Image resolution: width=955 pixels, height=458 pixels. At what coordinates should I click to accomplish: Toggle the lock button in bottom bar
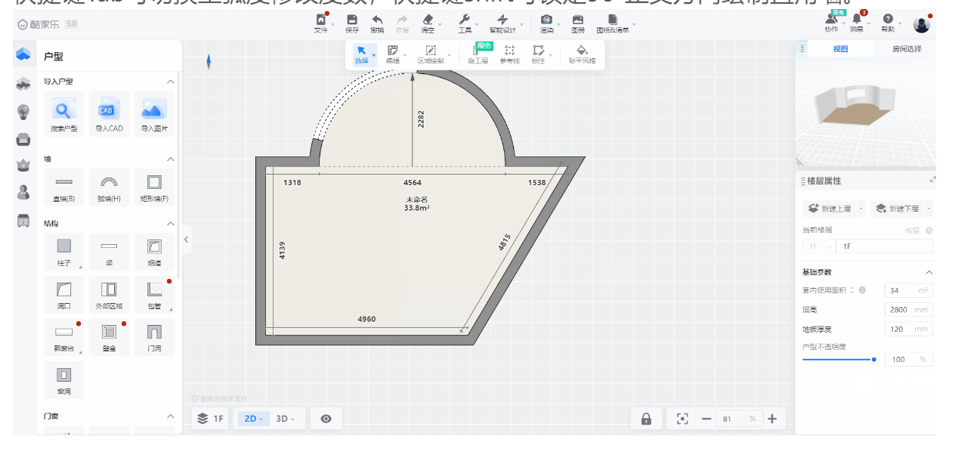click(646, 419)
